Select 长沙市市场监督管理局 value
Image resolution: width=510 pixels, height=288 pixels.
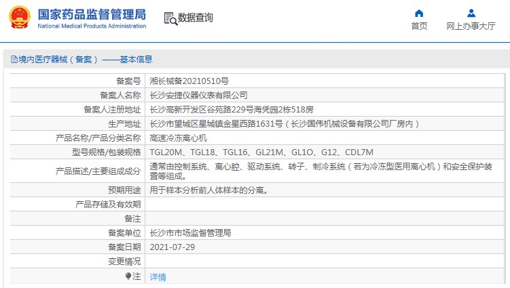point(190,233)
